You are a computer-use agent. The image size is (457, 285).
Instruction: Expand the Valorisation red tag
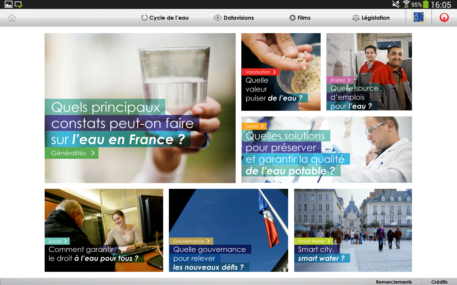pos(260,72)
